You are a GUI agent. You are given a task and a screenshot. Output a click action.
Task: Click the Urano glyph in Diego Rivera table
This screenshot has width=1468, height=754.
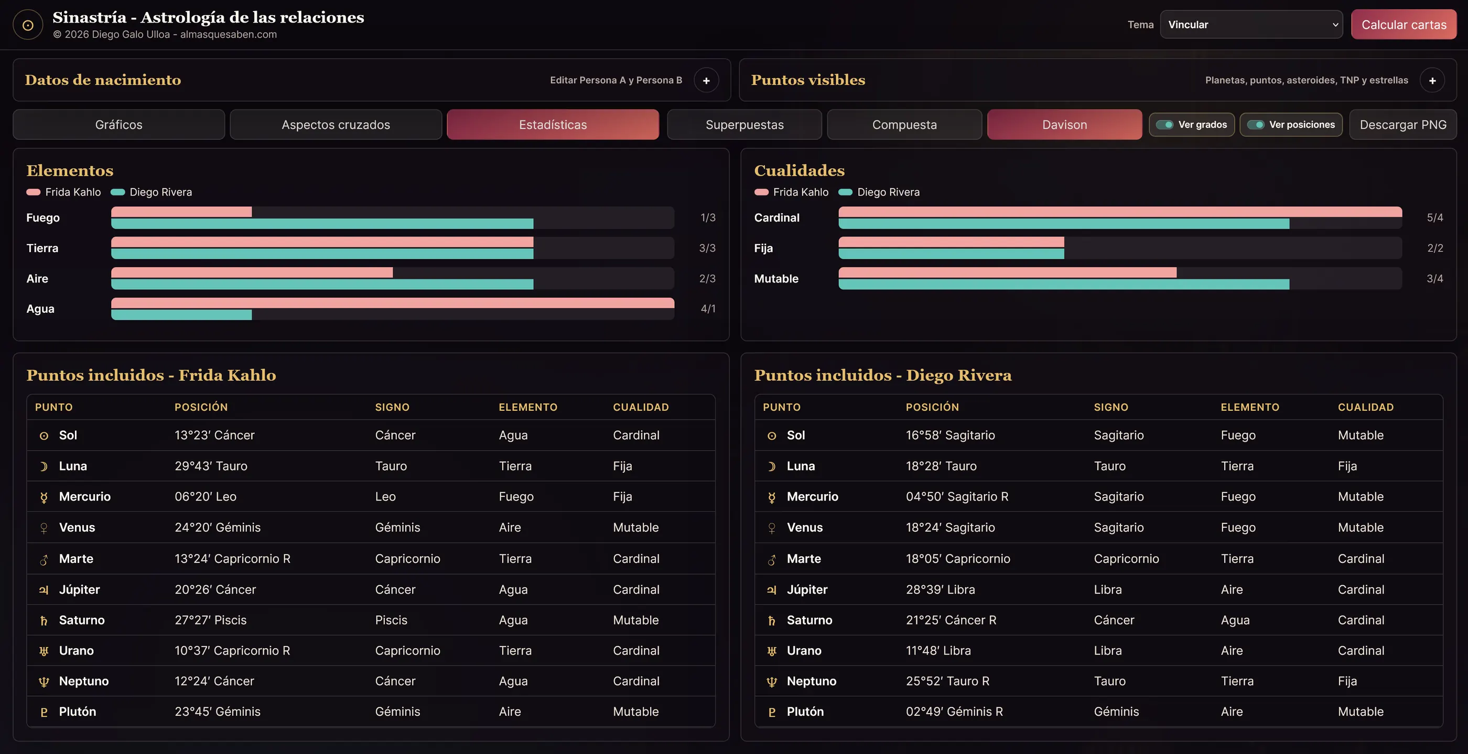(x=772, y=651)
